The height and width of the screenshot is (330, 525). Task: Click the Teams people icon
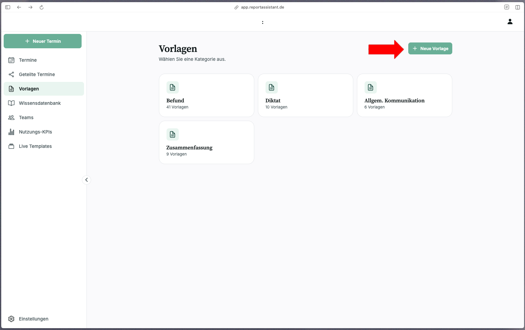pyautogui.click(x=11, y=118)
